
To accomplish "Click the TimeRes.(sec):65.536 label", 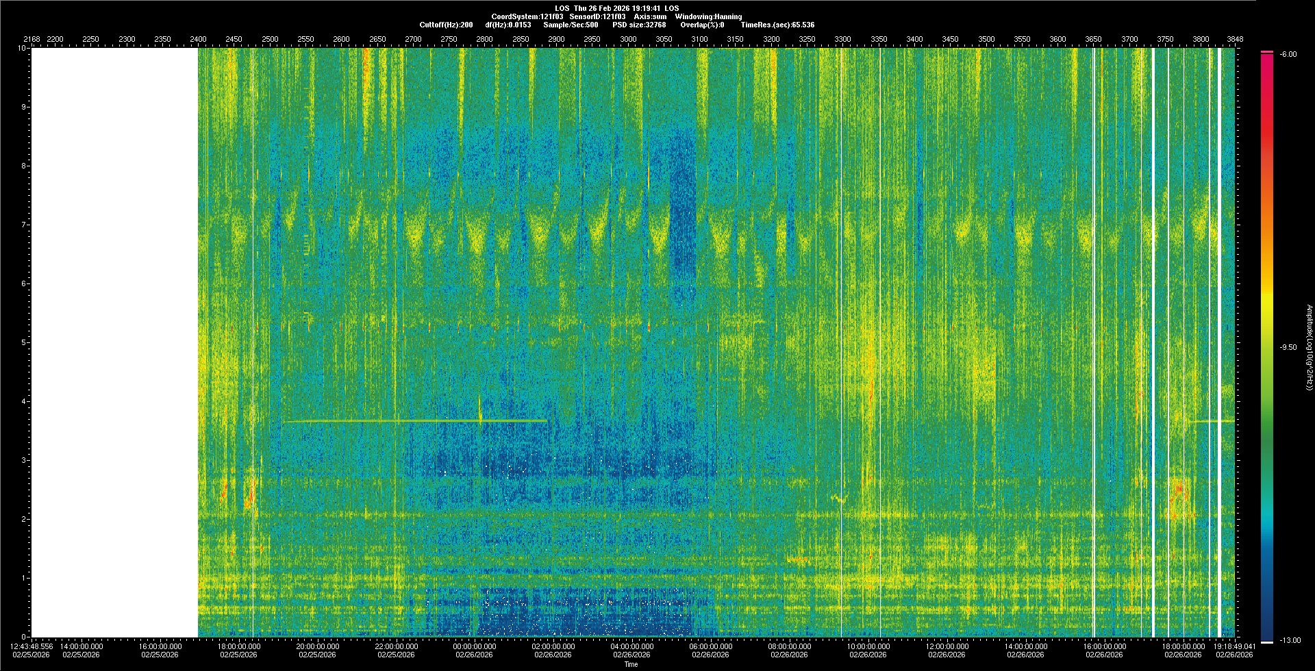I will 777,25.
